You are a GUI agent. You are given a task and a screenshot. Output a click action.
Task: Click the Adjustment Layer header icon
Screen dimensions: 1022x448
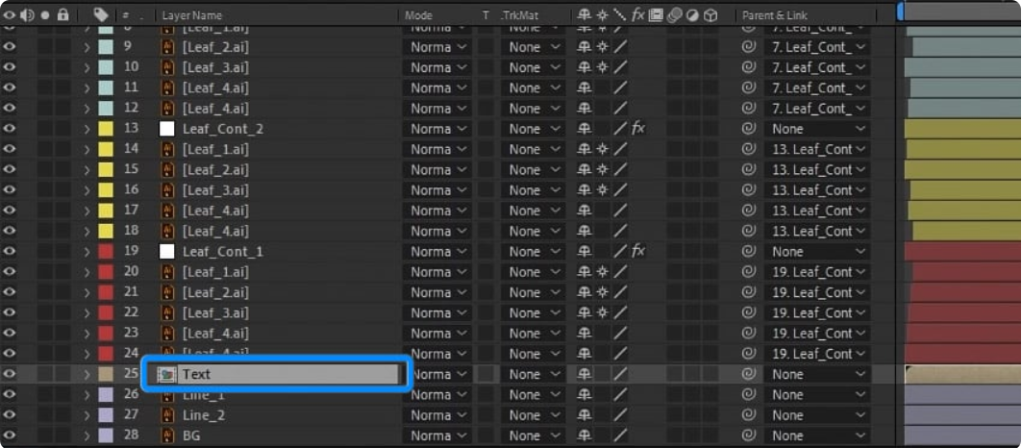[692, 15]
